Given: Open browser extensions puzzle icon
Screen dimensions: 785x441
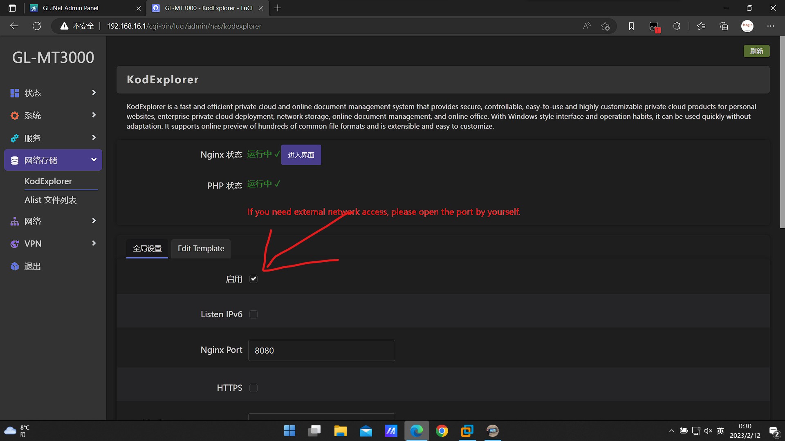Looking at the screenshot, I should point(676,26).
